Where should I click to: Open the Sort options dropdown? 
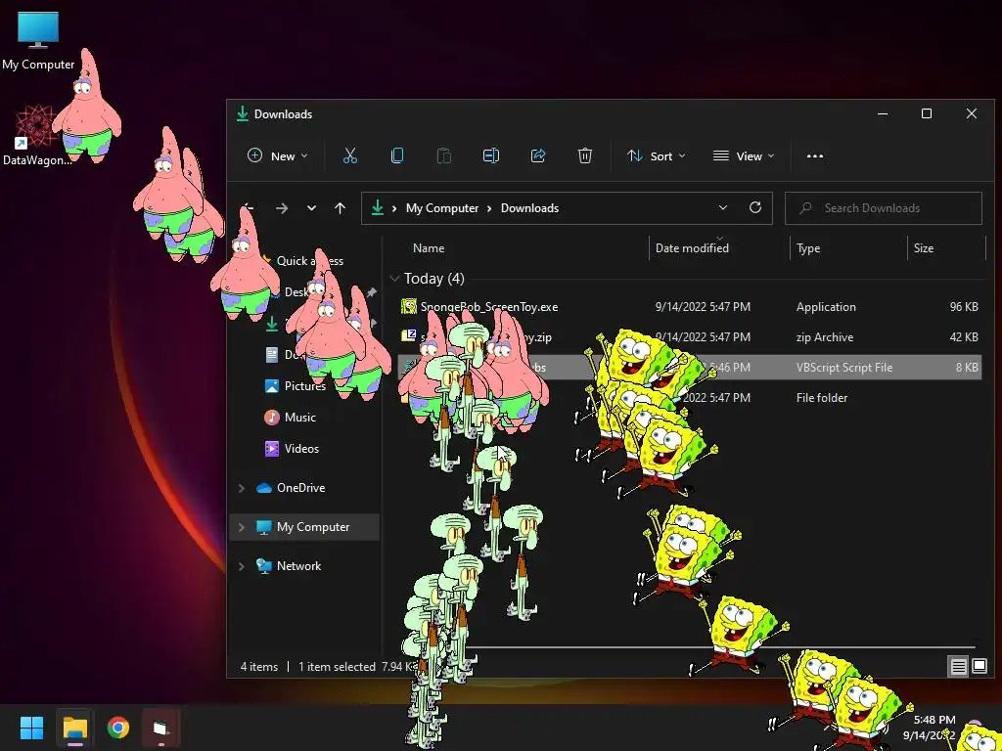click(x=657, y=155)
